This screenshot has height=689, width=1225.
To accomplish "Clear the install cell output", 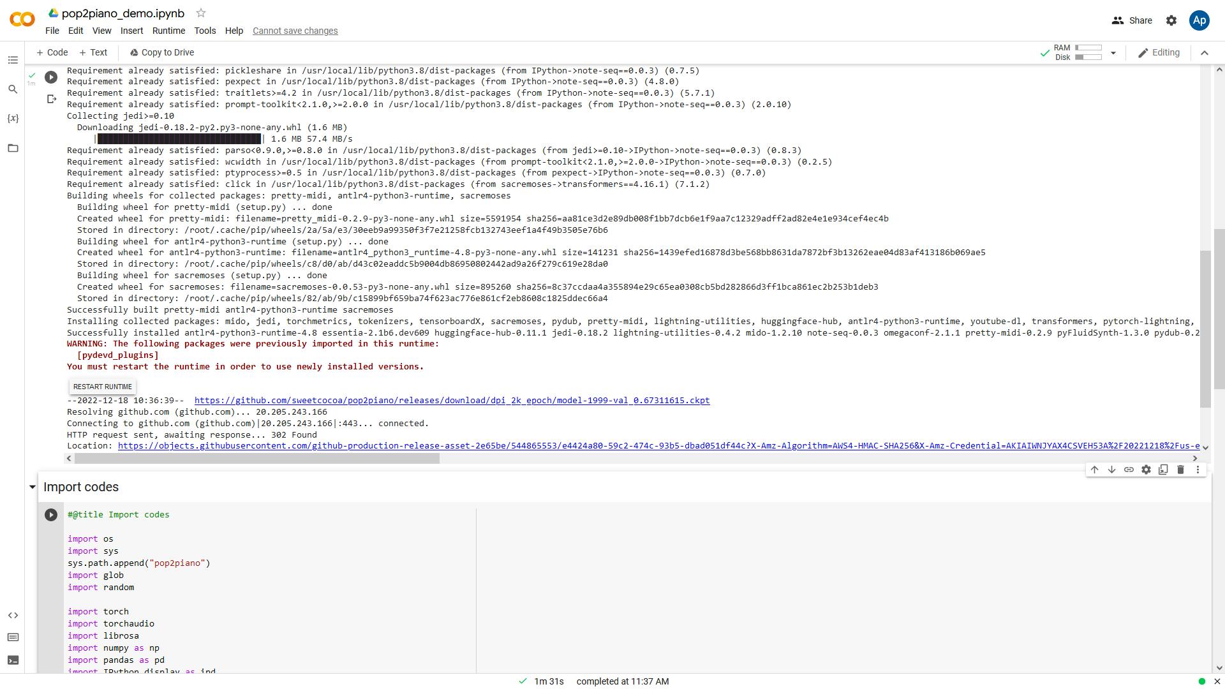I will pyautogui.click(x=52, y=99).
